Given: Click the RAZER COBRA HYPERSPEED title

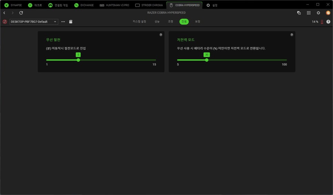Looking at the screenshot, I should click(166, 13).
